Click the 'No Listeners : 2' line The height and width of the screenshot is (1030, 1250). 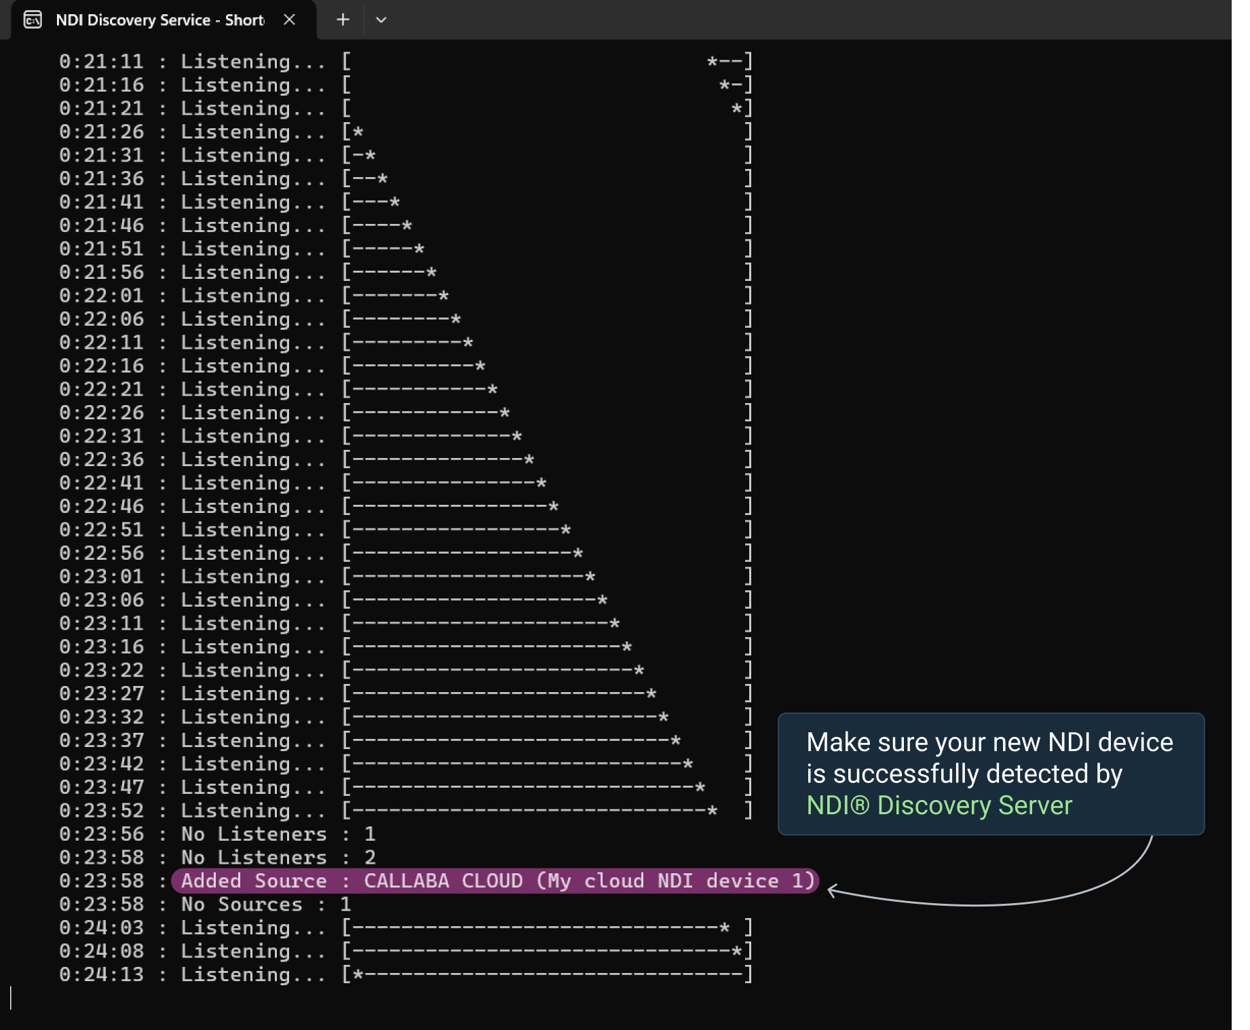click(x=218, y=858)
